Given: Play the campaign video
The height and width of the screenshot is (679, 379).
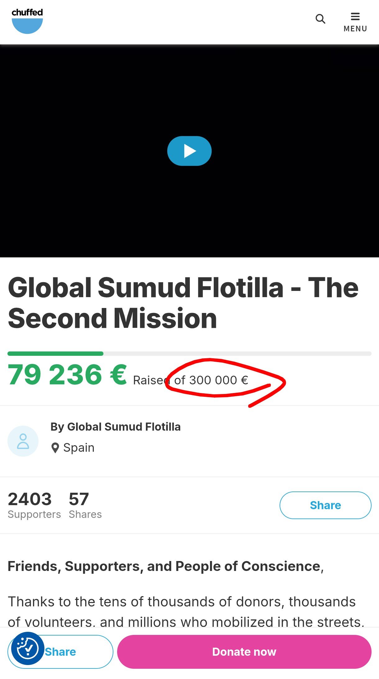Looking at the screenshot, I should pos(189,151).
